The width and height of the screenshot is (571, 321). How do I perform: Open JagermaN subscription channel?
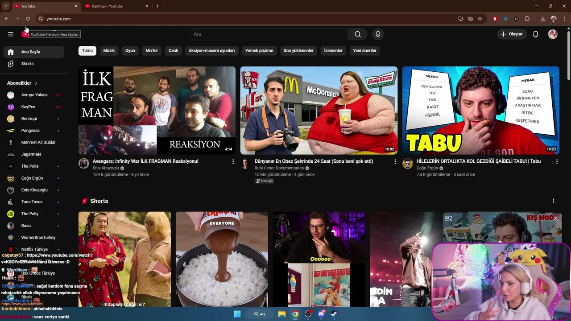[34, 154]
